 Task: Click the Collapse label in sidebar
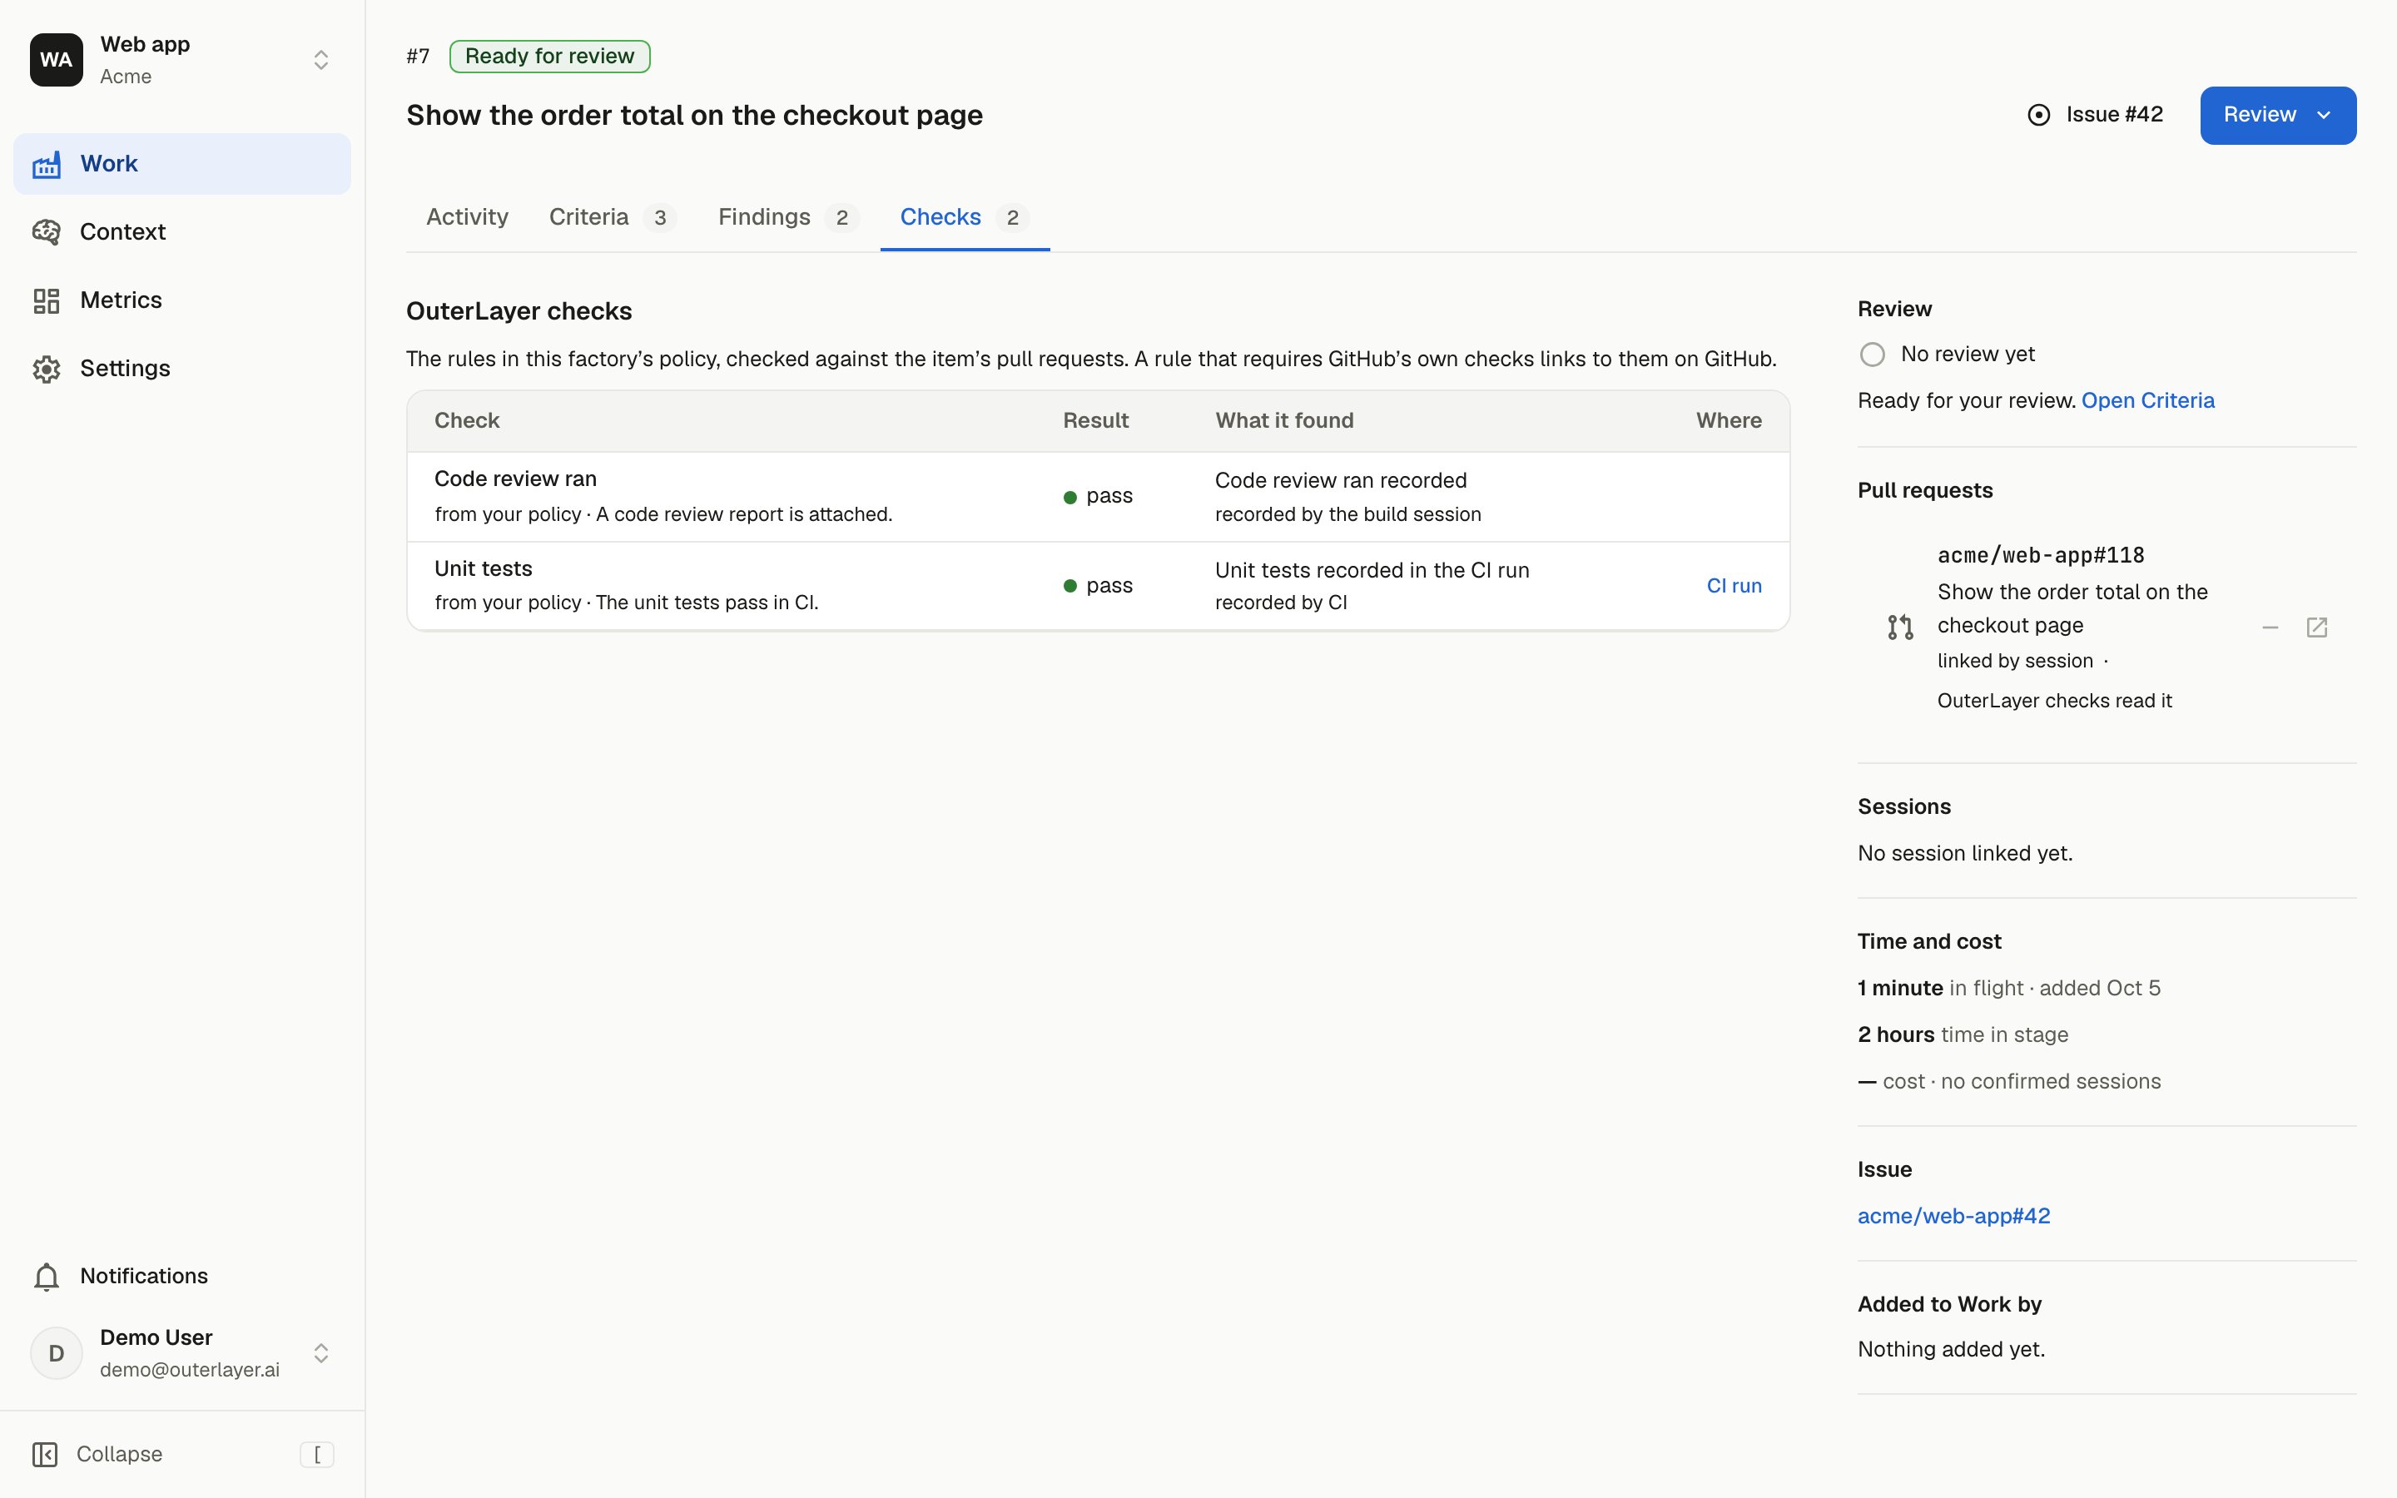(x=119, y=1453)
